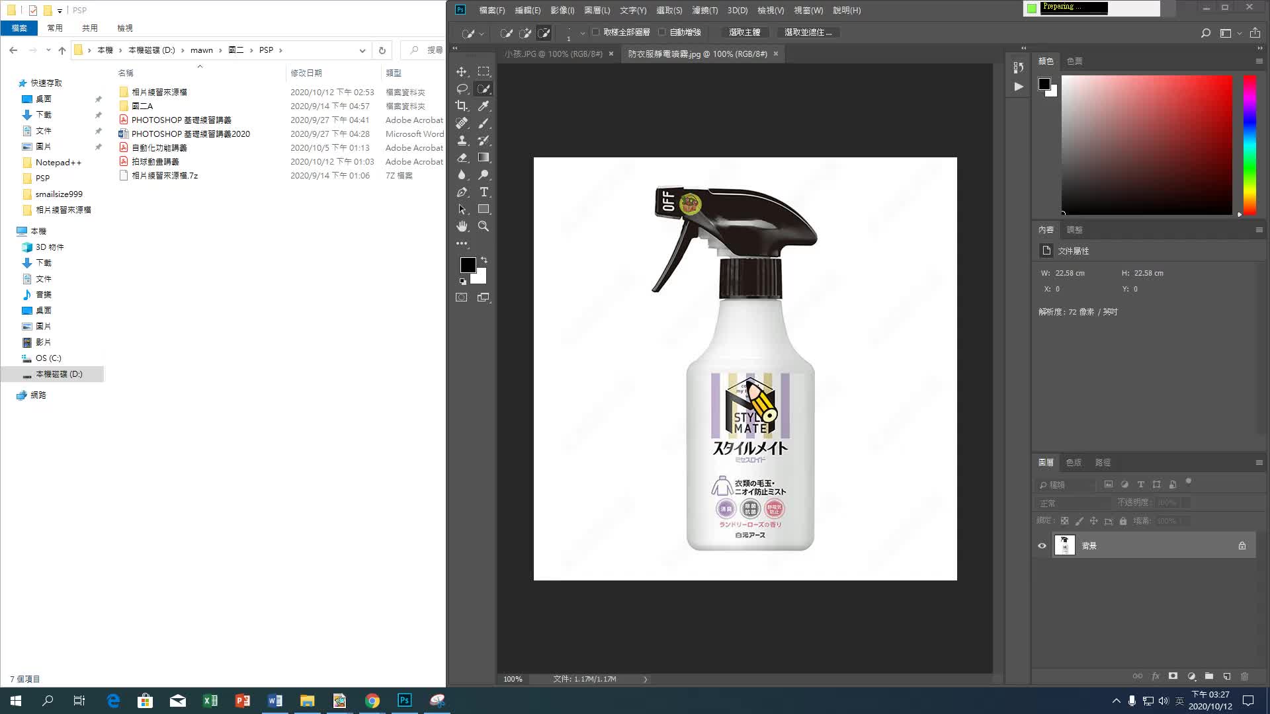
Task: Open the 影像(I) menu
Action: [x=562, y=10]
